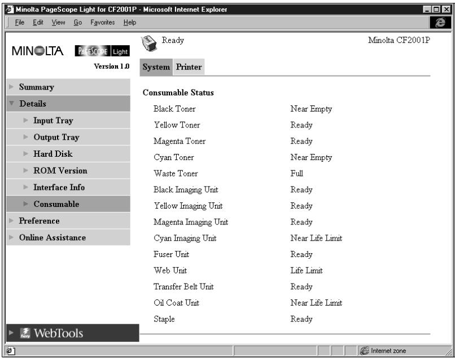
Task: Click the arrow beside Input Tray
Action: [25, 120]
